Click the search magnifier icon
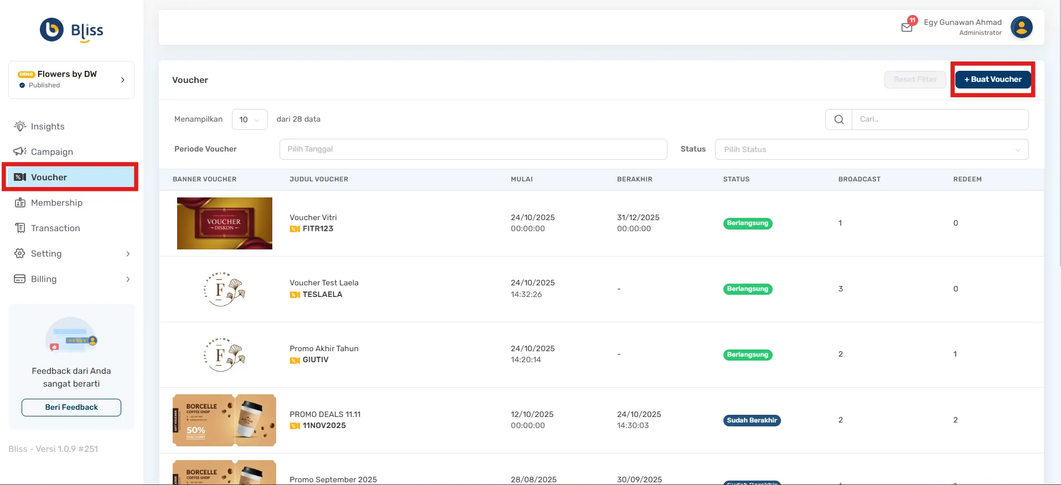This screenshot has width=1061, height=485. tap(839, 119)
